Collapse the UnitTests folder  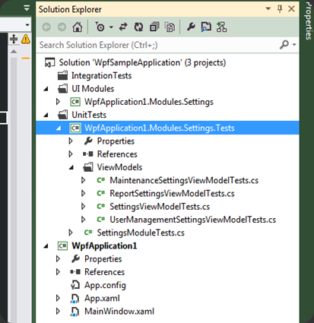[x=46, y=115]
